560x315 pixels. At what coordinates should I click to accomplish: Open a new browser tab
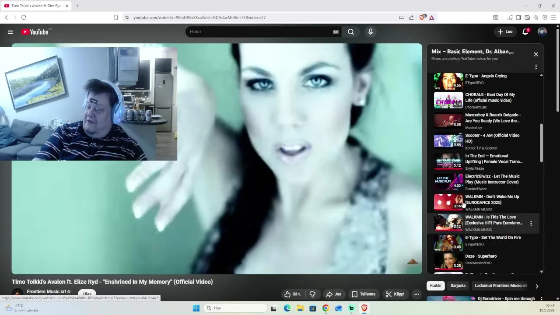click(x=77, y=6)
